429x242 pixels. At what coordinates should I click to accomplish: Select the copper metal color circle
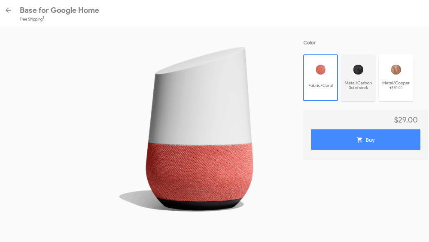(x=396, y=69)
